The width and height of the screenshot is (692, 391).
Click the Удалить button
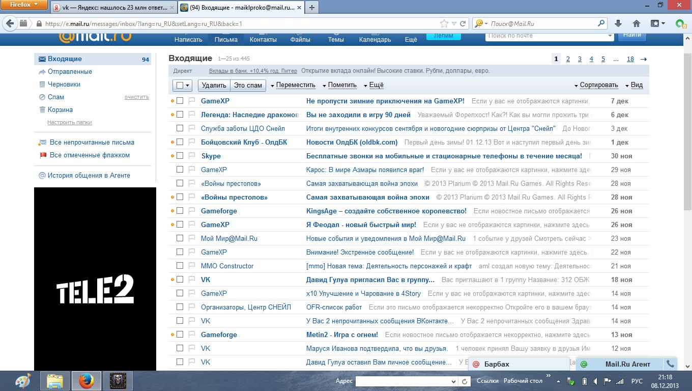(x=214, y=86)
